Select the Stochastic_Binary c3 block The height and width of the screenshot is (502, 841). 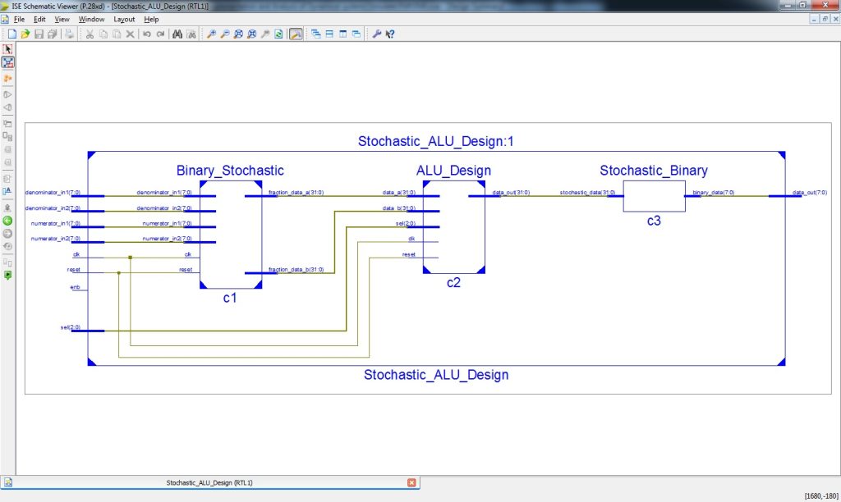(653, 197)
